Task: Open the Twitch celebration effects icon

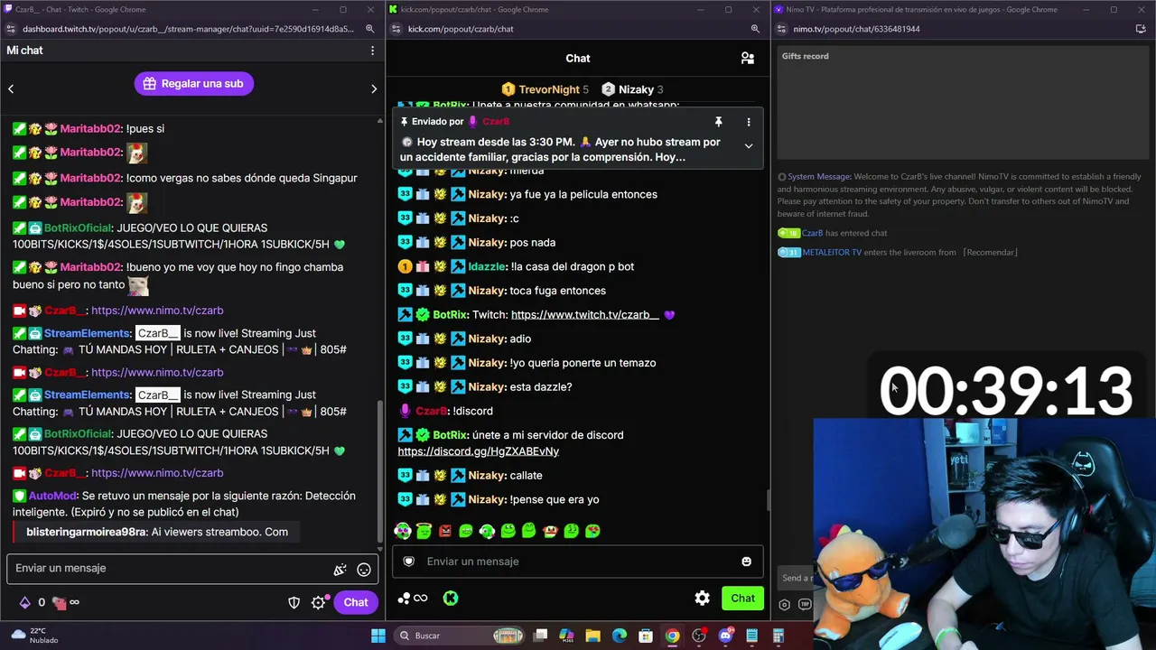Action: point(340,569)
